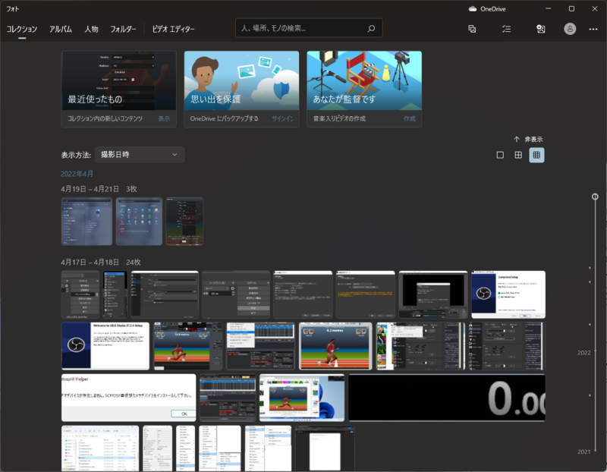Open the Autosplit Helper dialog thumbnail
This screenshot has height=472, width=607.
[128, 398]
